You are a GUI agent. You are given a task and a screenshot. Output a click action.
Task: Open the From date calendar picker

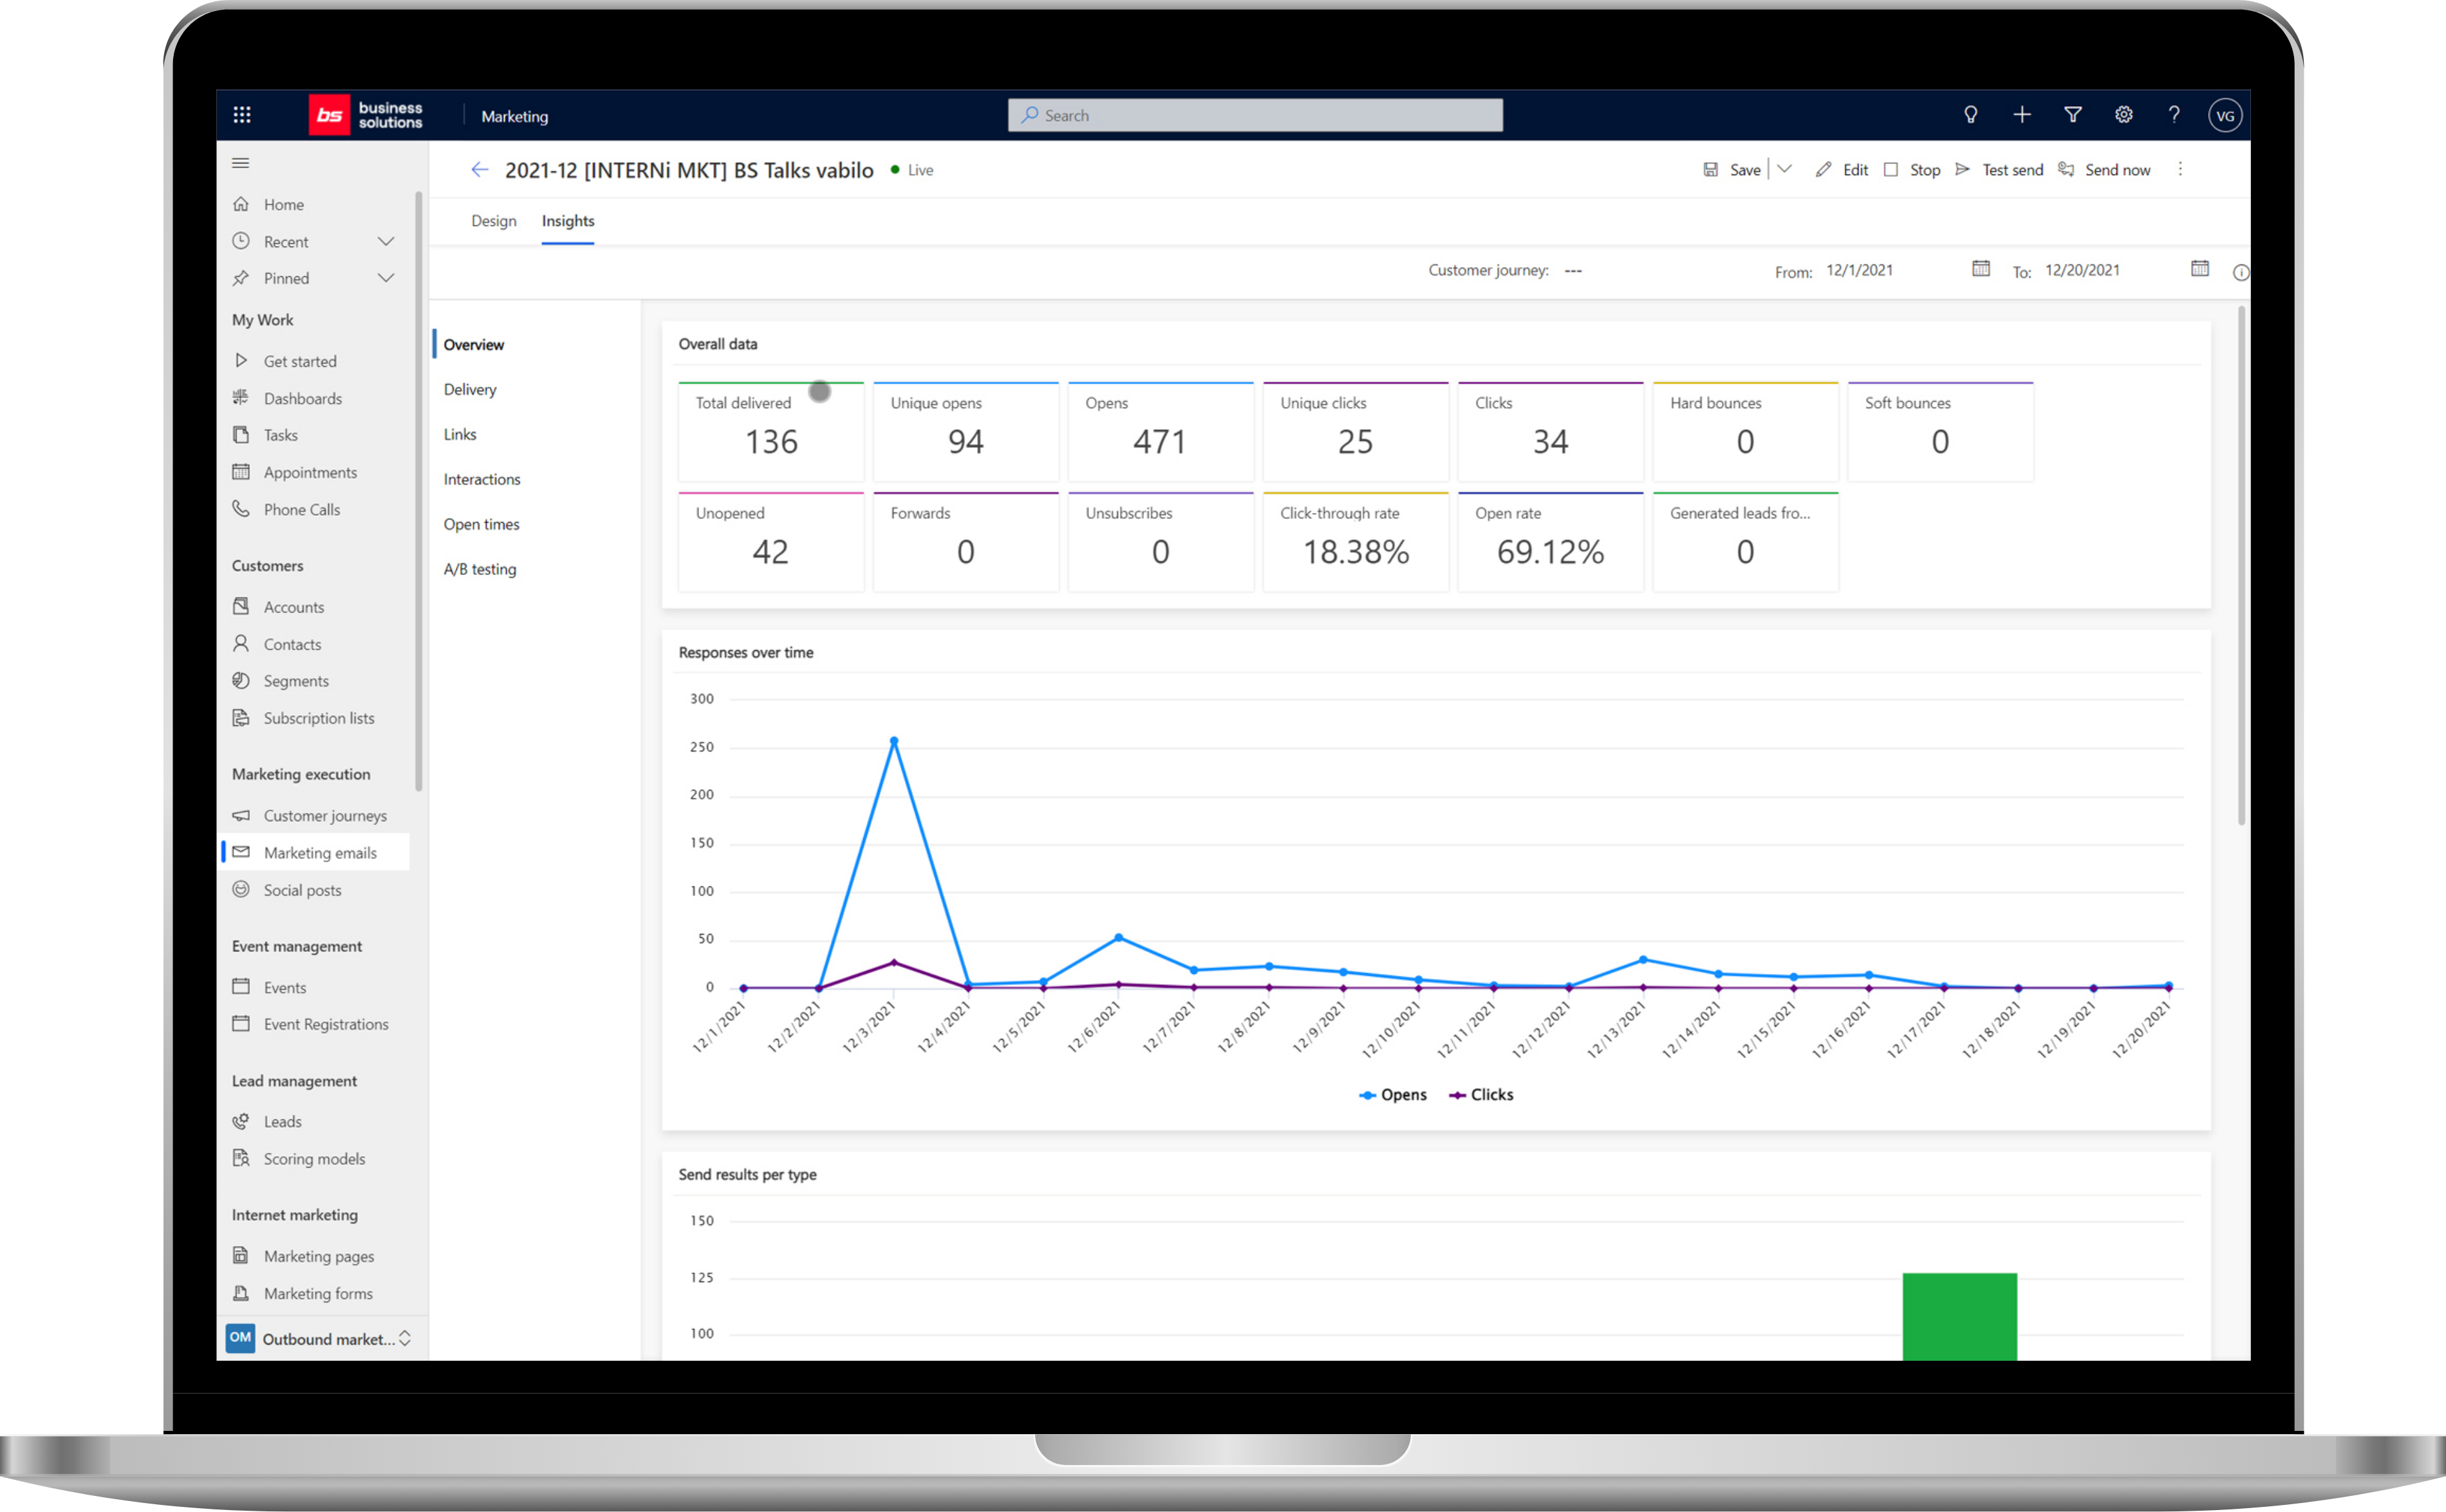click(x=1980, y=269)
